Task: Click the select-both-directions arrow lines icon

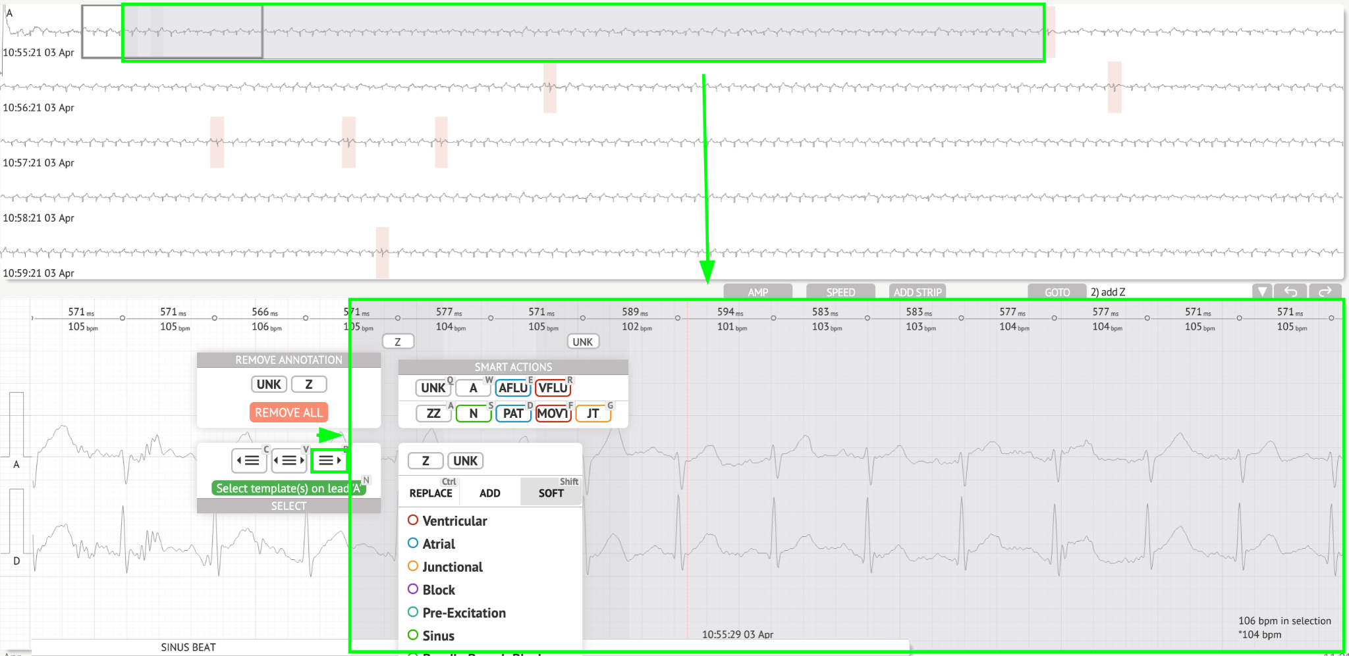Action: (289, 461)
